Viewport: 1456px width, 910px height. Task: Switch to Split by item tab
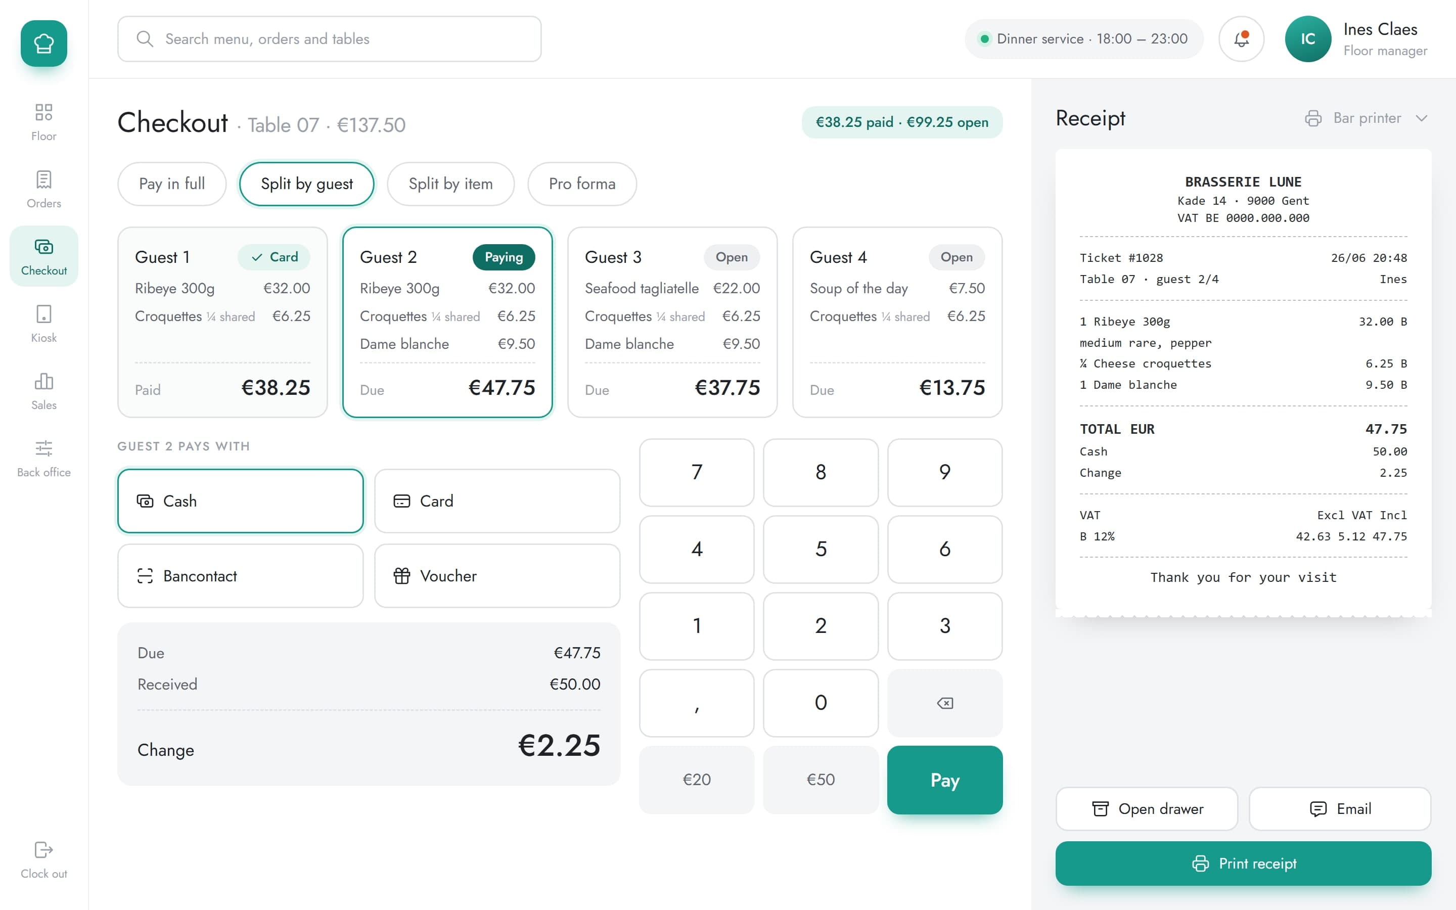(450, 184)
